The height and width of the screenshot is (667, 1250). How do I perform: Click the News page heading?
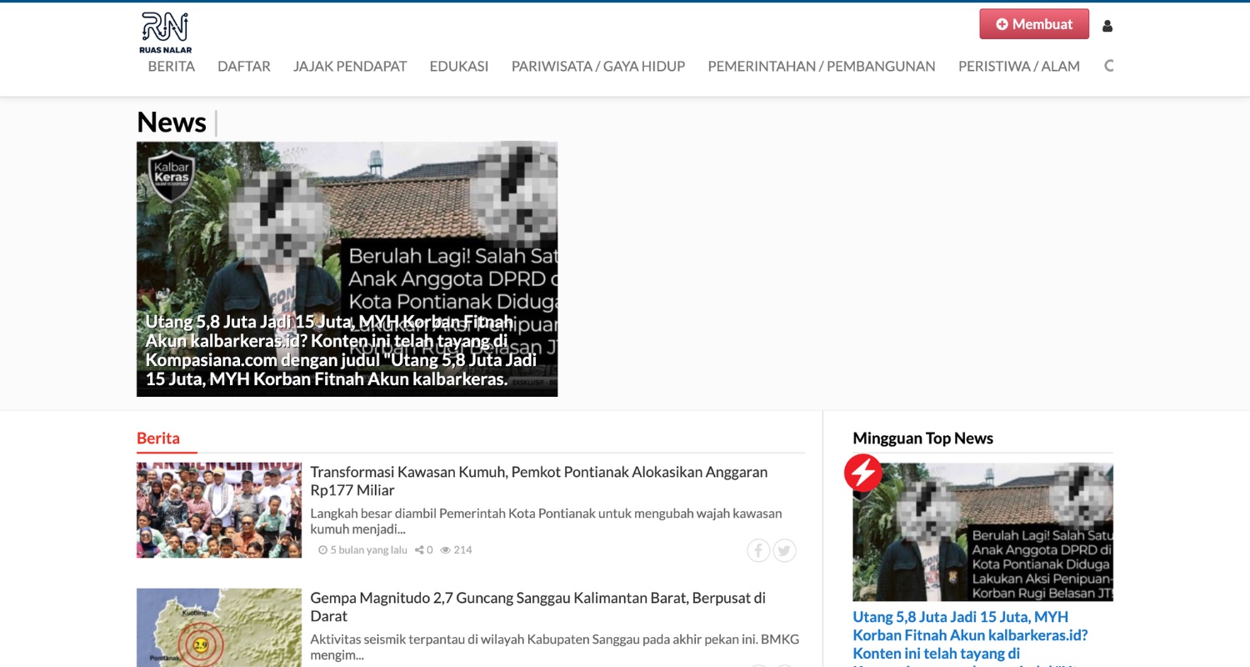pos(172,123)
